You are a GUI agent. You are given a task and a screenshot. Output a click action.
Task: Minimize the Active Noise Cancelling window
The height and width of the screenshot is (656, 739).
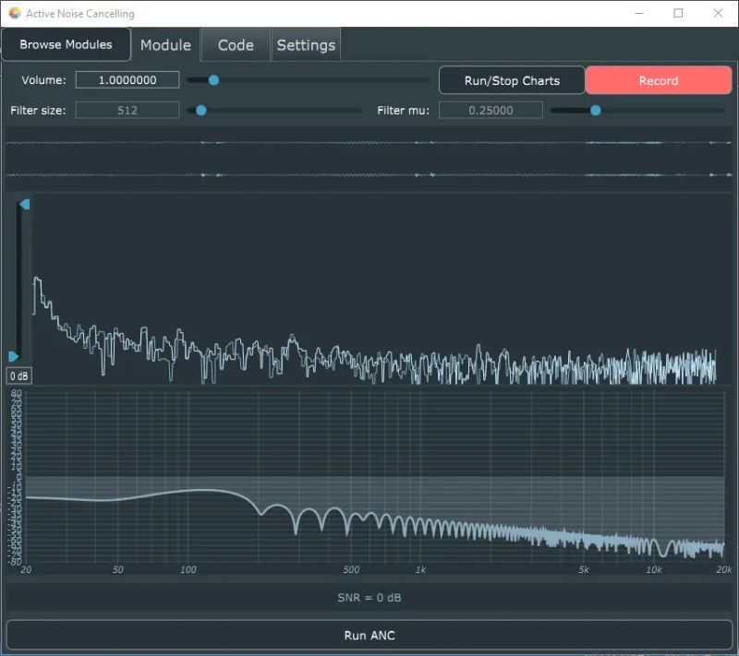[639, 13]
